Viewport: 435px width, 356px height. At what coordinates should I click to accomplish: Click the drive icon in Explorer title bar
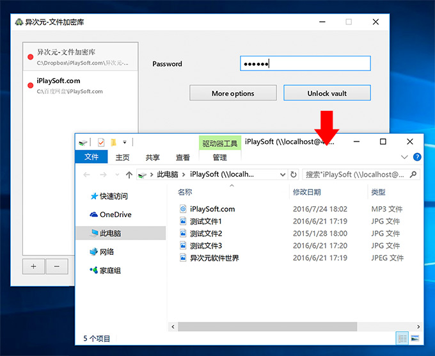pos(83,142)
